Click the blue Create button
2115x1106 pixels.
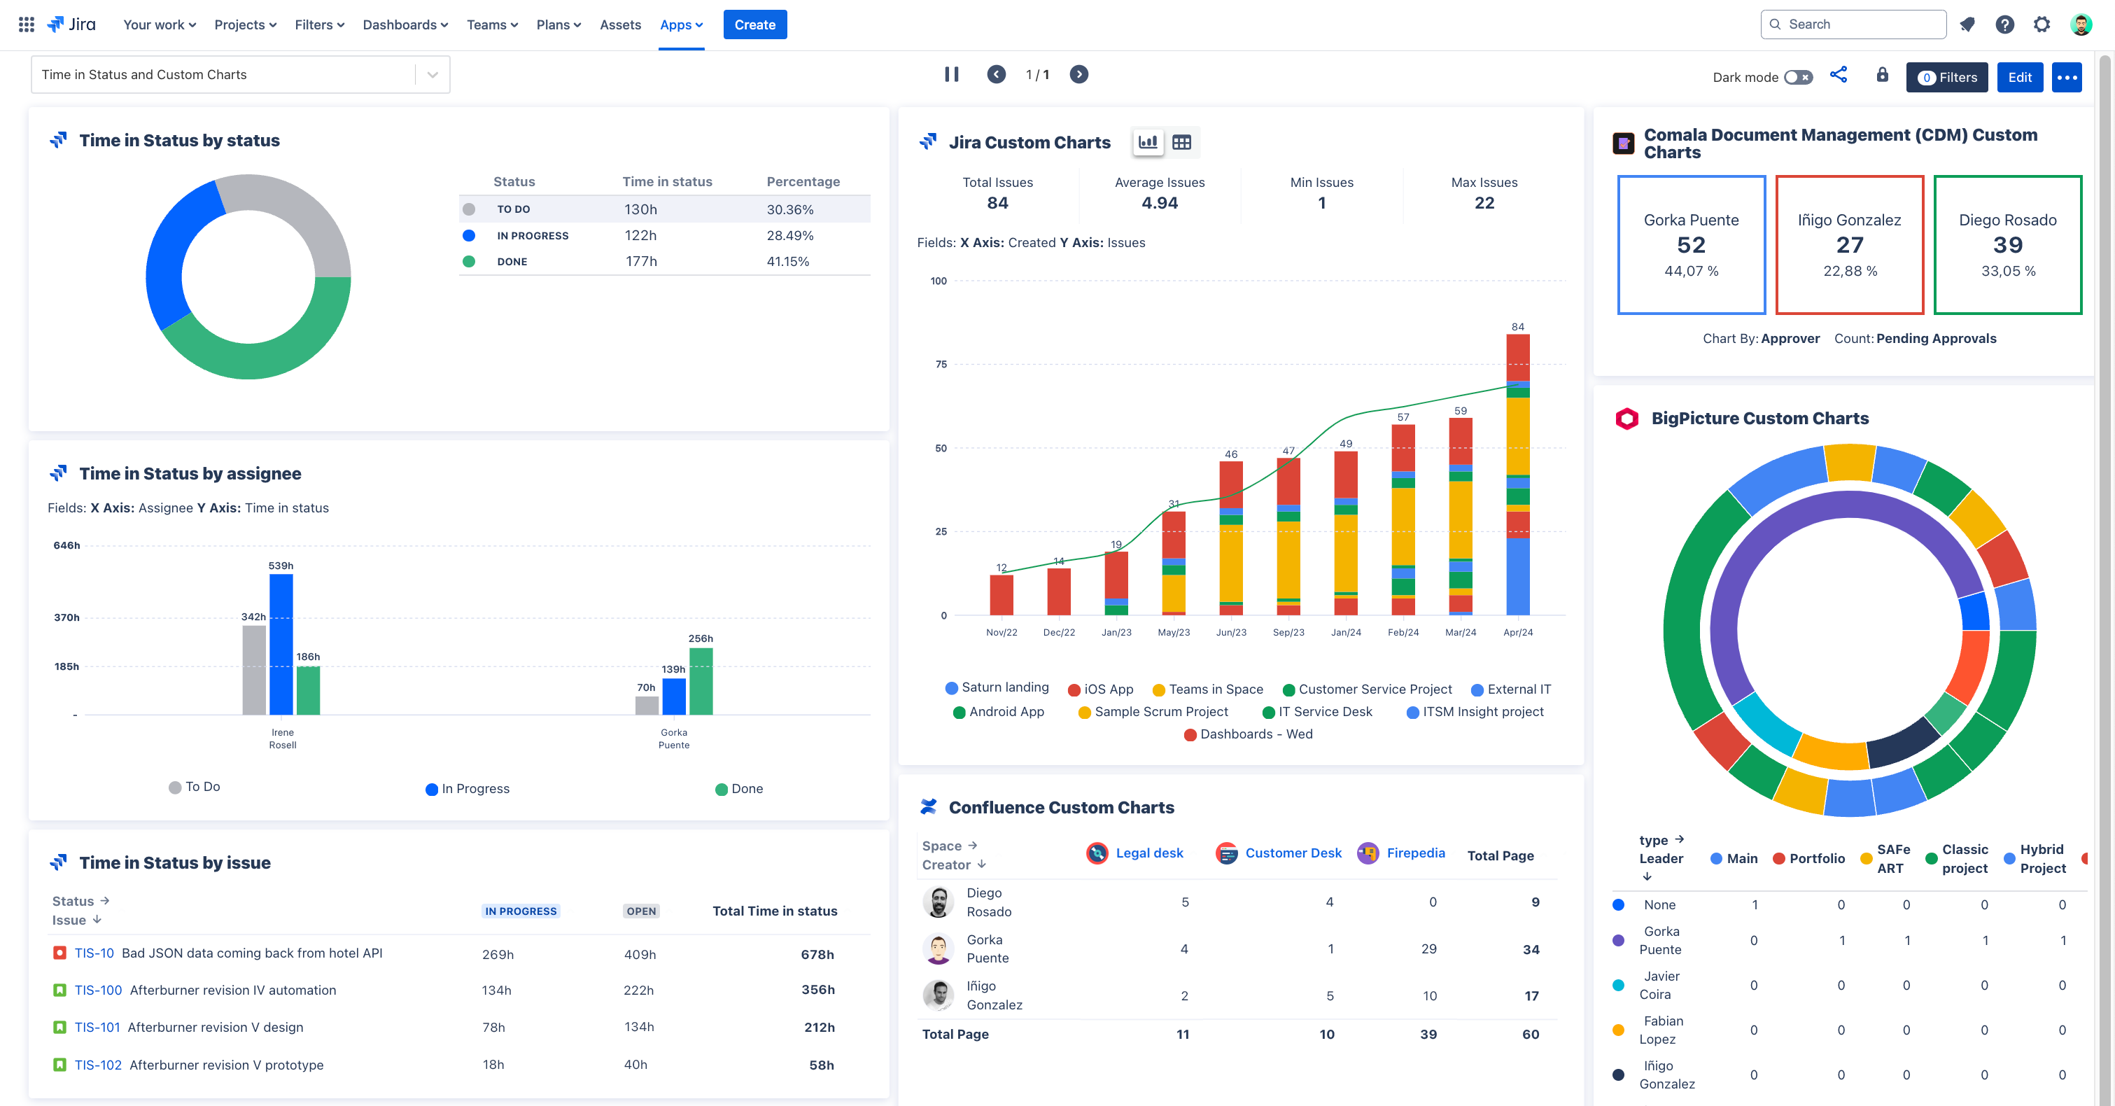[x=754, y=24]
